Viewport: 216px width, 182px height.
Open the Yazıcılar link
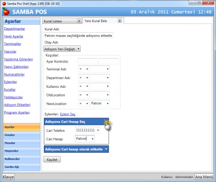pyautogui.click(x=10, y=52)
